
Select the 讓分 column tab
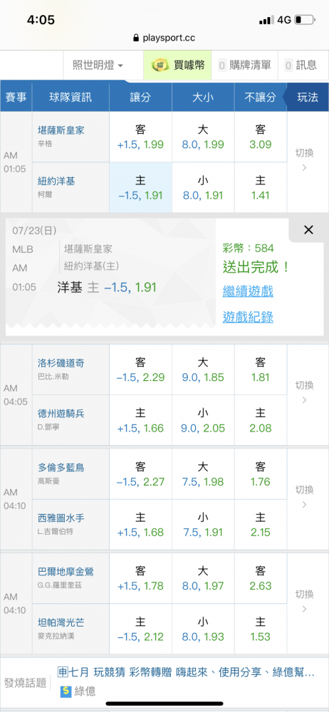click(140, 97)
